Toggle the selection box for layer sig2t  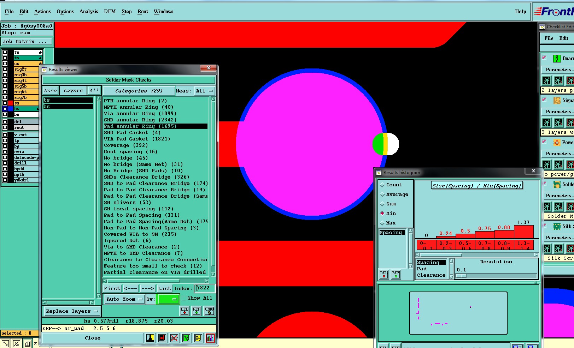click(5, 69)
